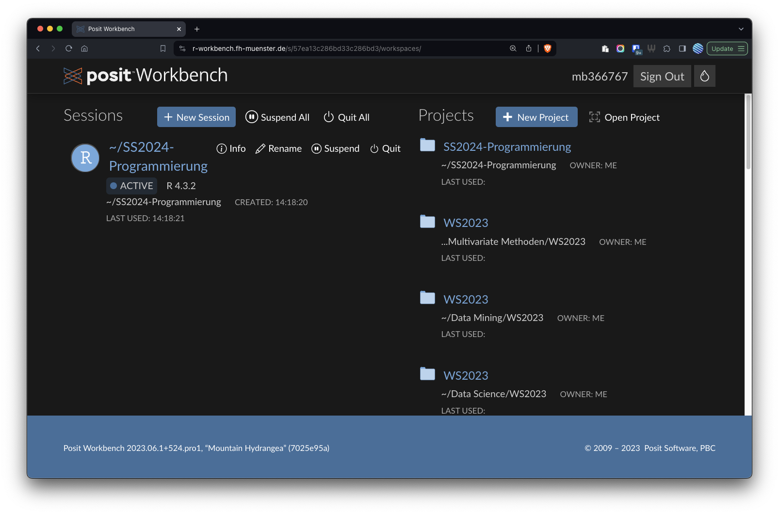
Task: Rename the SS2024-Programmierung session
Action: pos(278,149)
